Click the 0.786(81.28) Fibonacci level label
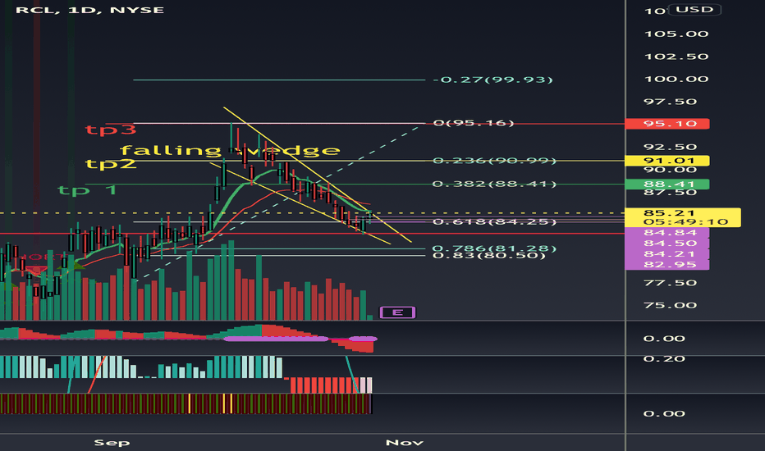The height and width of the screenshot is (451, 765). pyautogui.click(x=494, y=248)
